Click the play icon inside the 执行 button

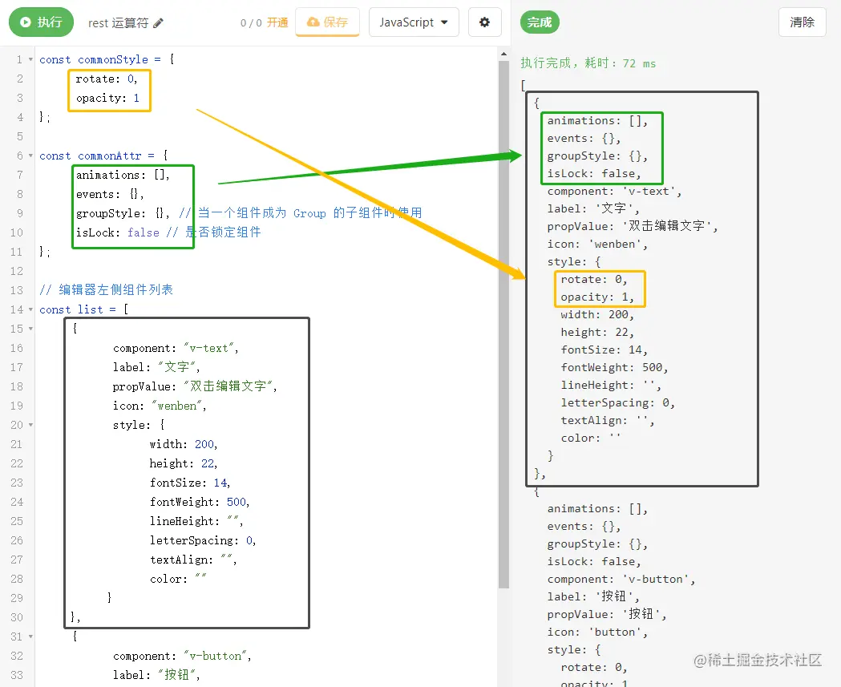point(26,22)
